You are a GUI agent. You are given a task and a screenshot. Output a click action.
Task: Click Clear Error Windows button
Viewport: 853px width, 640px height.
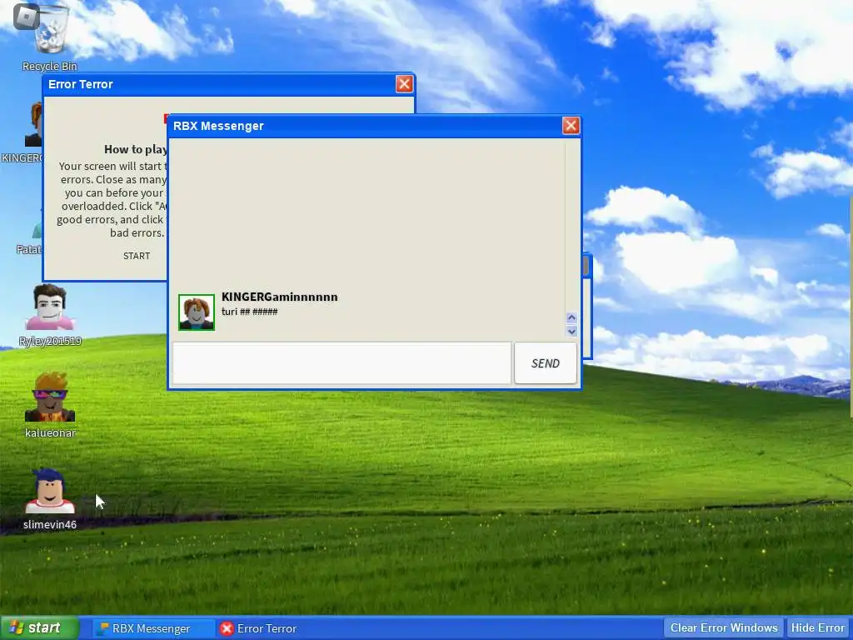(724, 628)
